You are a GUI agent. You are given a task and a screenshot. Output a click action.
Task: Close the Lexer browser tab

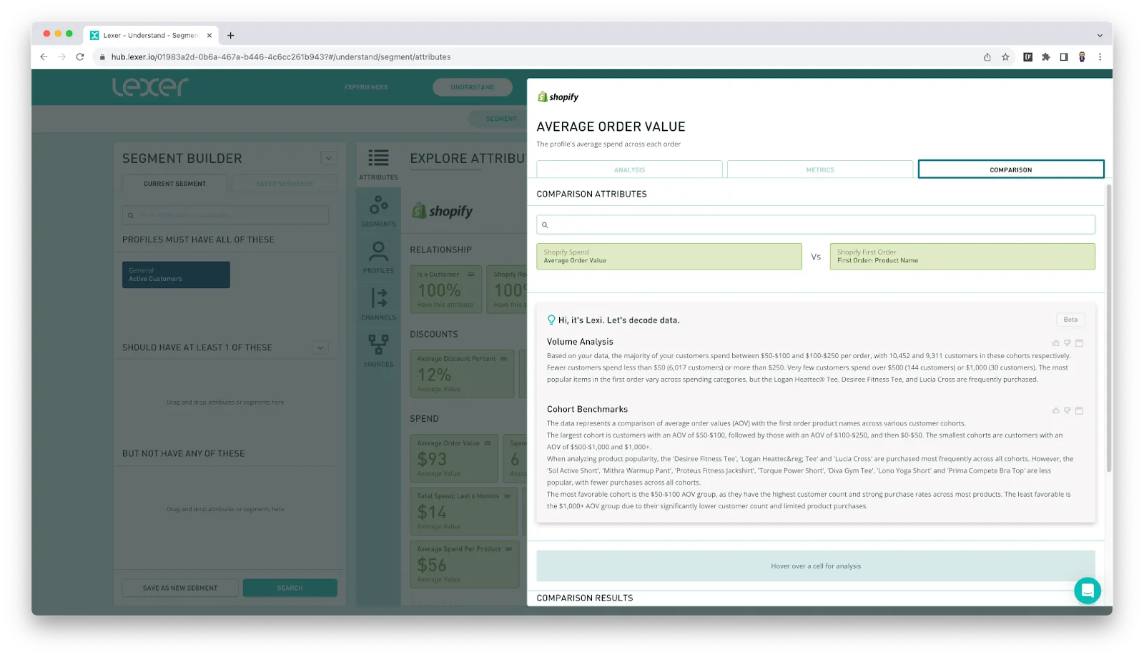209,35
